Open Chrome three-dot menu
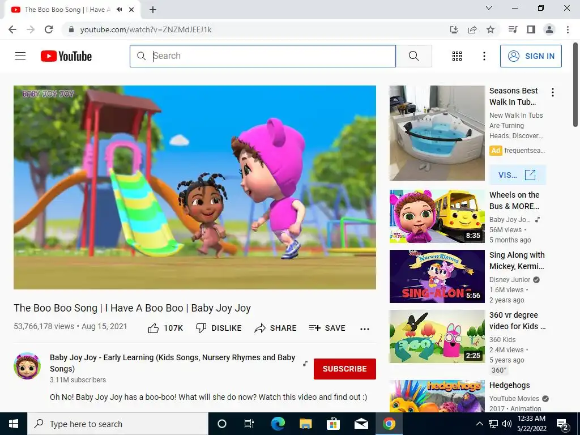Image resolution: width=580 pixels, height=435 pixels. pyautogui.click(x=568, y=29)
